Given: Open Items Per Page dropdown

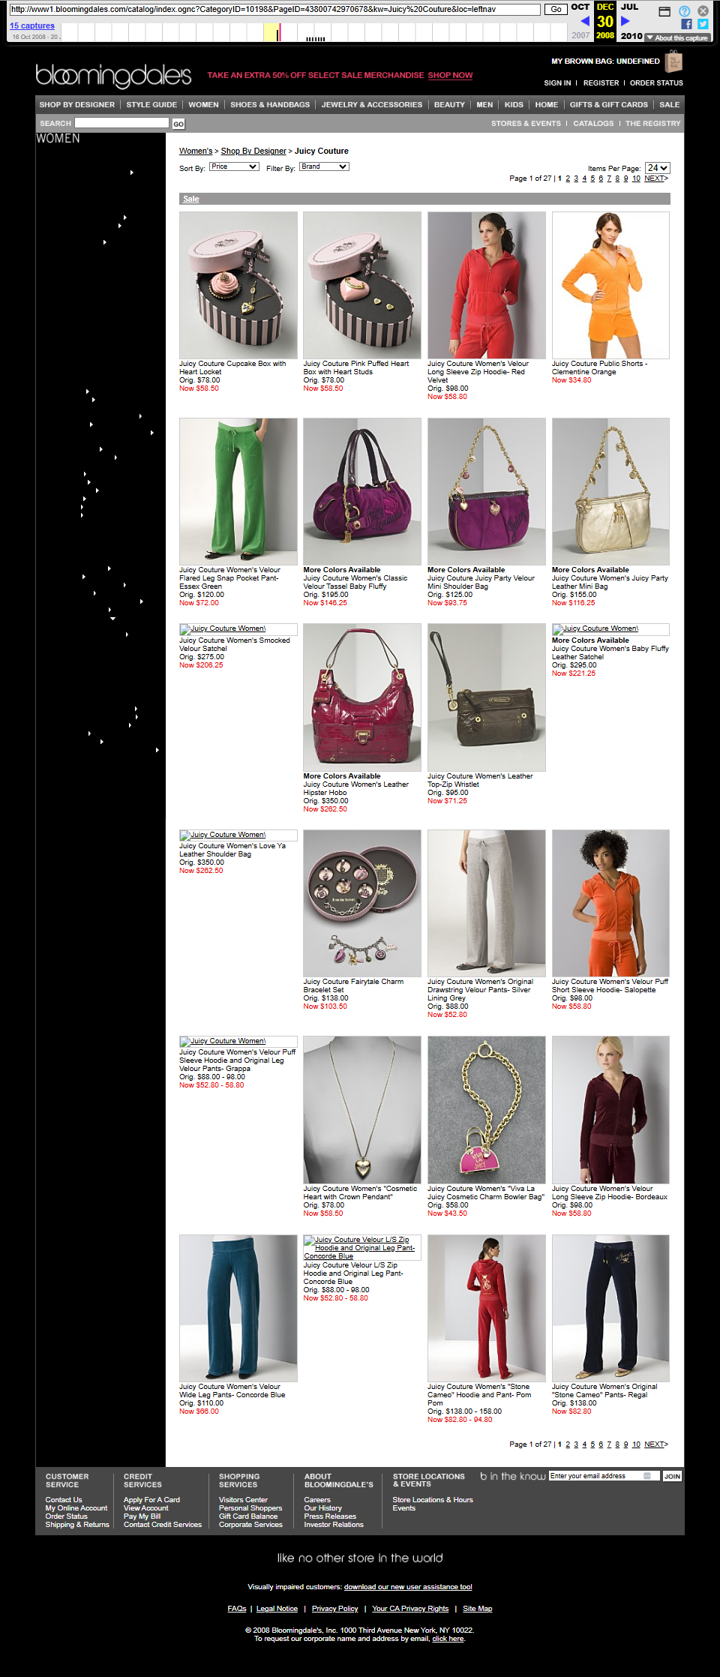Looking at the screenshot, I should (x=658, y=168).
